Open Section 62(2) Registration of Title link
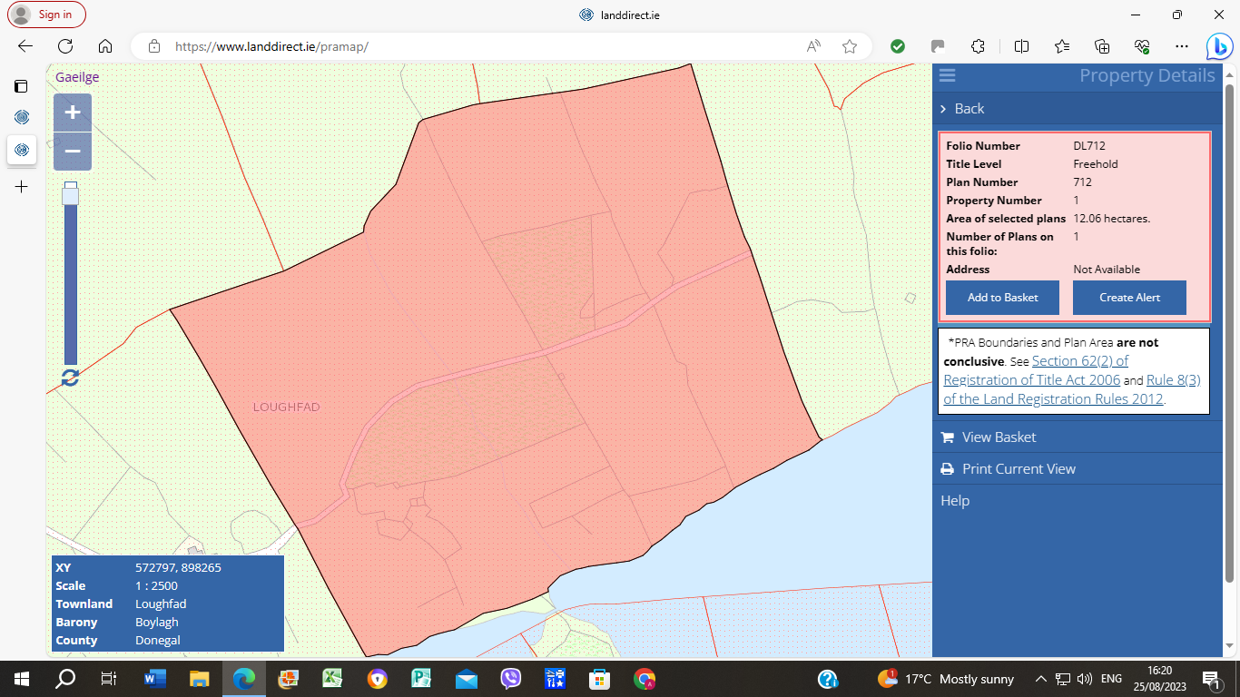 tap(1036, 370)
